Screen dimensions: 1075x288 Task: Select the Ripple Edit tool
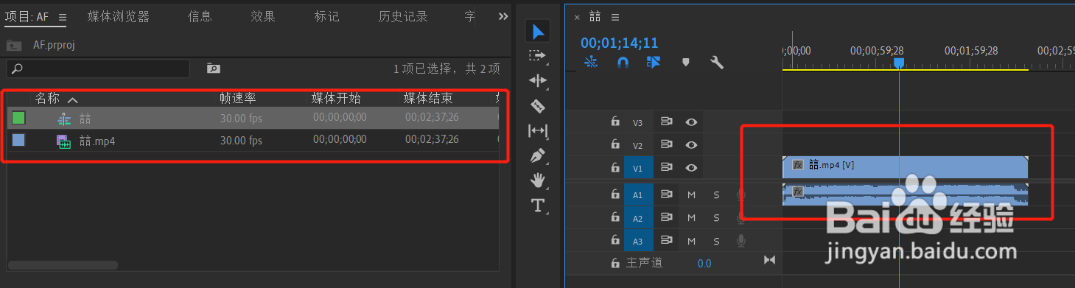pyautogui.click(x=538, y=80)
